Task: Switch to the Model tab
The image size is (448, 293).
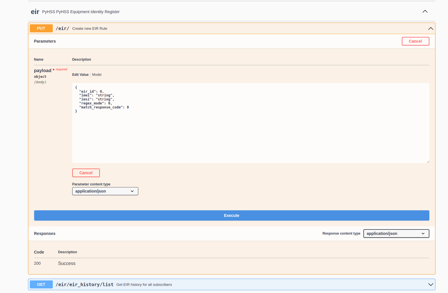Action: click(x=97, y=75)
